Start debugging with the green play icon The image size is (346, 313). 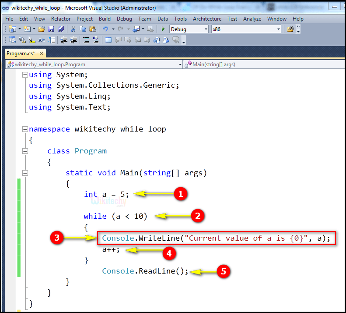(x=163, y=29)
